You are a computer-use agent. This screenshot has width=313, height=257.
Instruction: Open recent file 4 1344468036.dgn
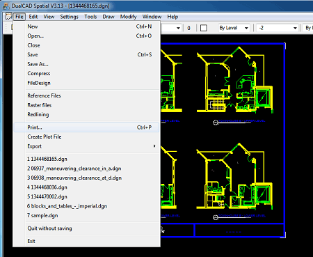tap(86, 187)
